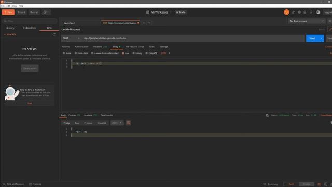Open the collection Runner
This screenshot has height=187, width=332.
coord(34,12)
